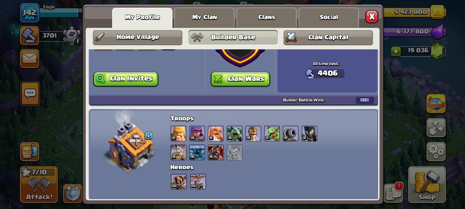This screenshot has height=209, width=465.
Task: Select the Battle Machine hero icon
Action: (179, 182)
